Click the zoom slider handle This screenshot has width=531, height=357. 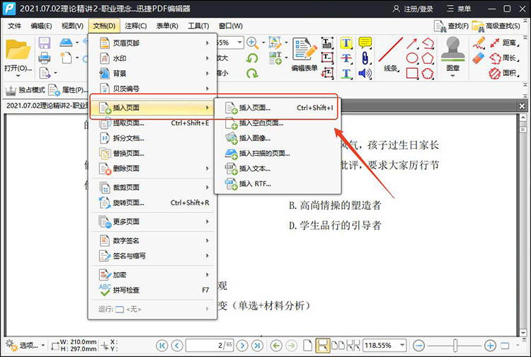click(x=455, y=346)
